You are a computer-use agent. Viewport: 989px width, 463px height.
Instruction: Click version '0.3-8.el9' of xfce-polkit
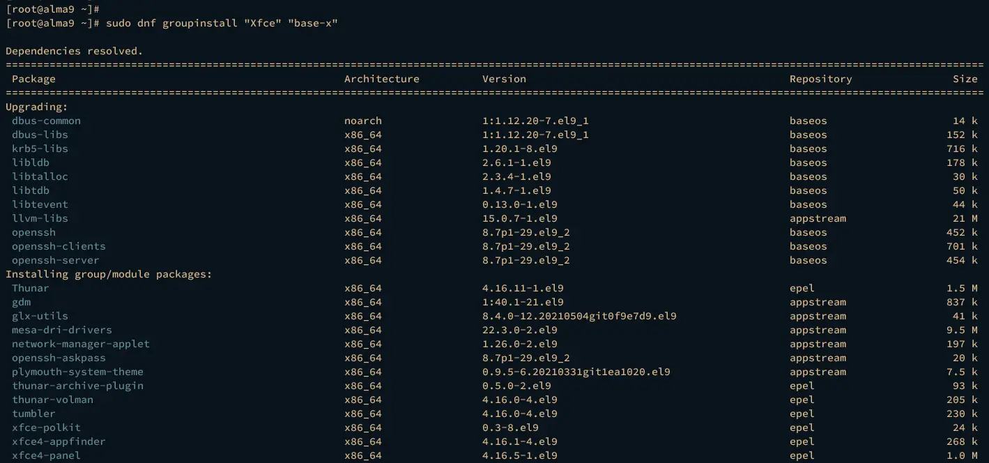(x=510, y=427)
